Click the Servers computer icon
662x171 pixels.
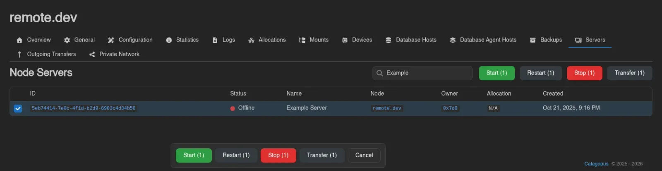click(578, 40)
